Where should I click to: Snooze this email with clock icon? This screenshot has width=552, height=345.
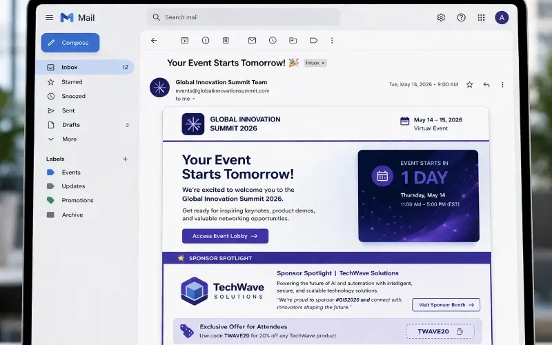point(273,41)
